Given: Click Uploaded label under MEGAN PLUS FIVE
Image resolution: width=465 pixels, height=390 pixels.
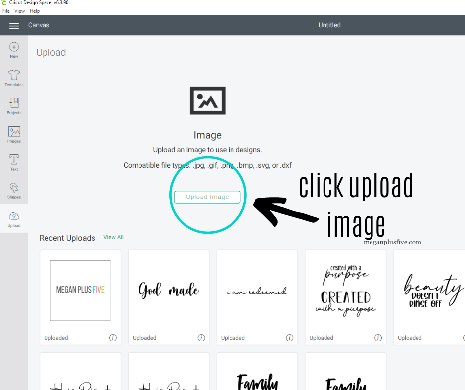Looking at the screenshot, I should click(x=56, y=338).
